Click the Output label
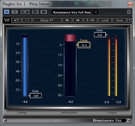The height and width of the screenshot is (126, 135). [x=112, y=113]
